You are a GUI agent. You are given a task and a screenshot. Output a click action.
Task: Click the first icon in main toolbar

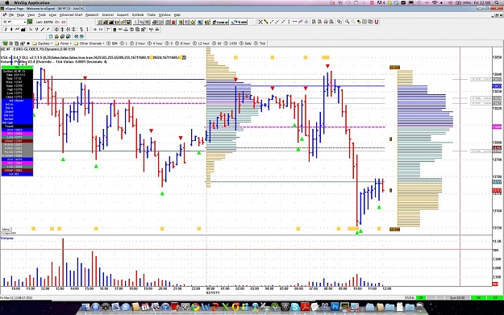pos(100,23)
